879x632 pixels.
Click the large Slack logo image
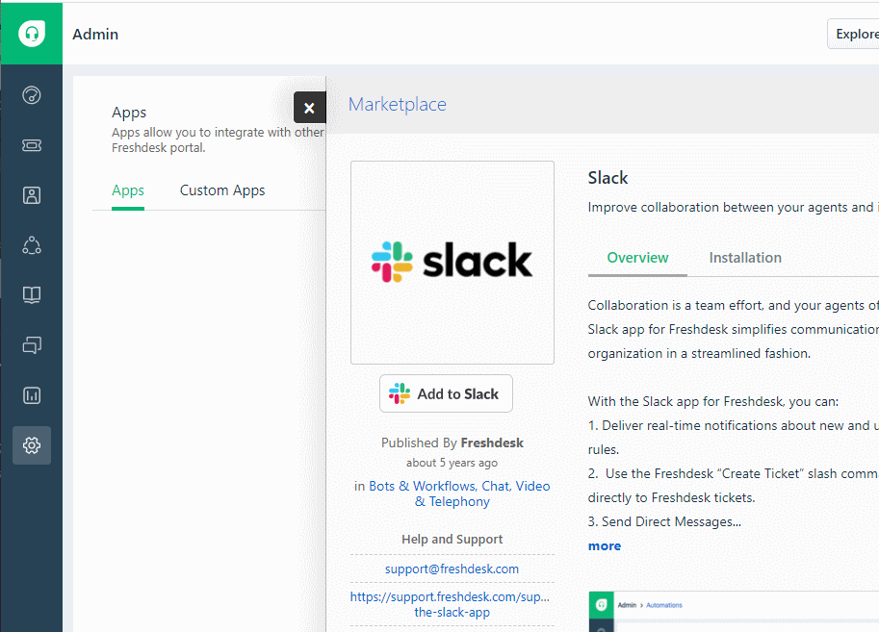pos(452,263)
